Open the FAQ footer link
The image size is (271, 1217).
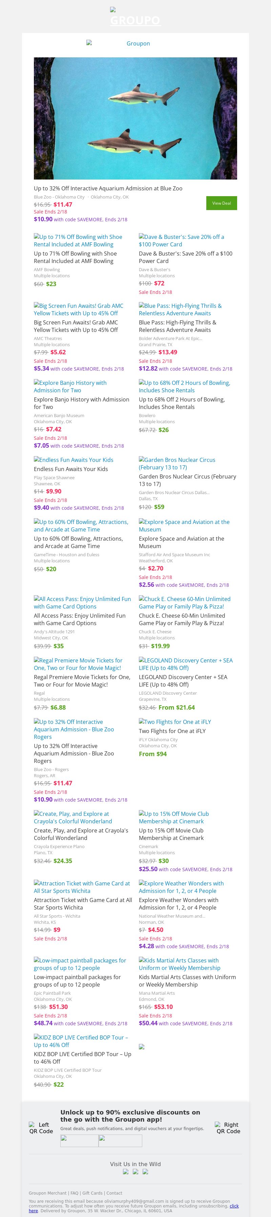coord(75,1193)
